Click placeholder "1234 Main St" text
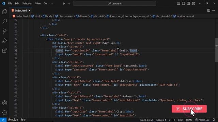 coord(168,85)
